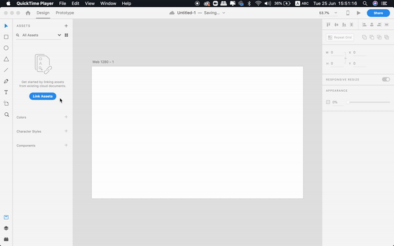Switch assets to grid view icon

point(66,35)
